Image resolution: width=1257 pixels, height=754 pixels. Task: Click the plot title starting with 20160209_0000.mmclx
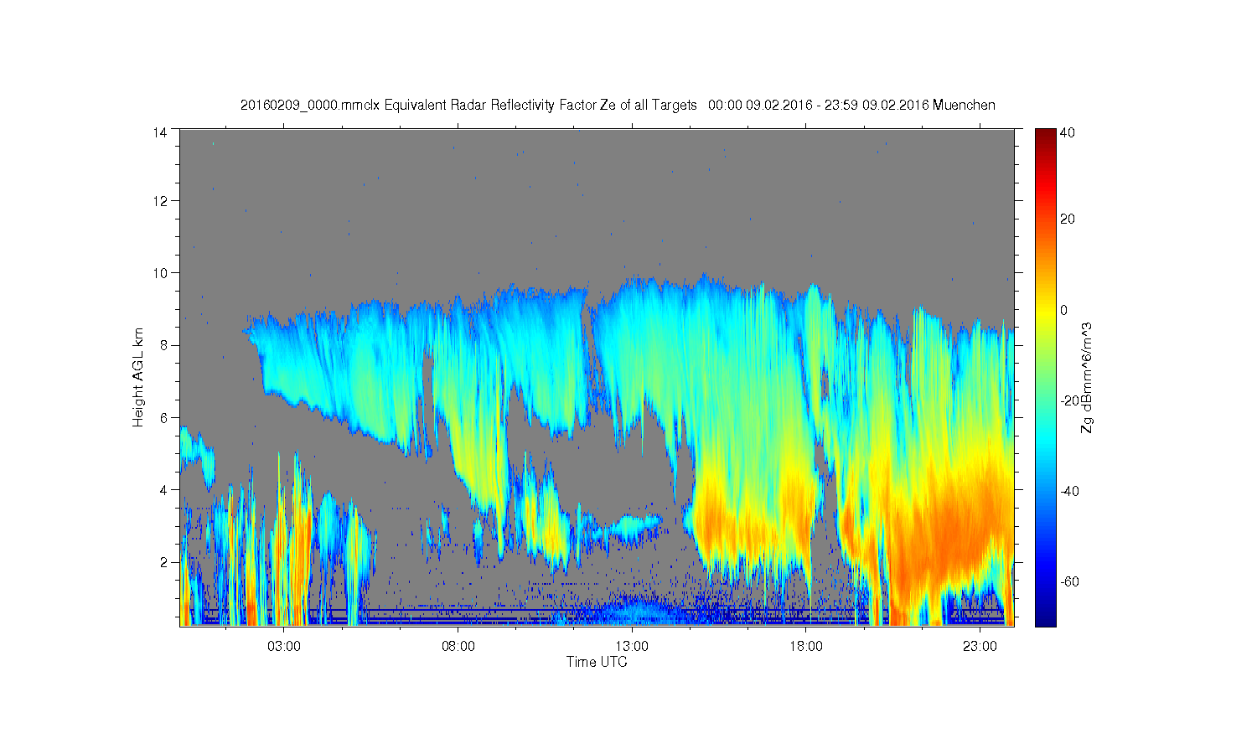[618, 106]
